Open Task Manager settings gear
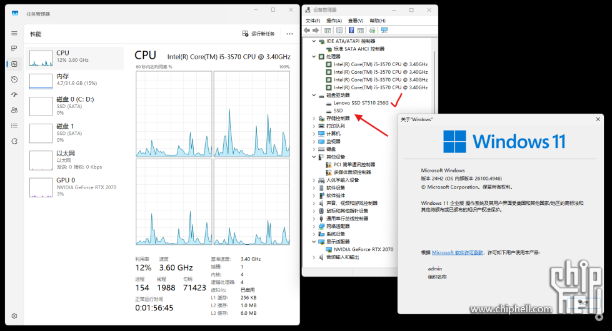 coord(14,316)
